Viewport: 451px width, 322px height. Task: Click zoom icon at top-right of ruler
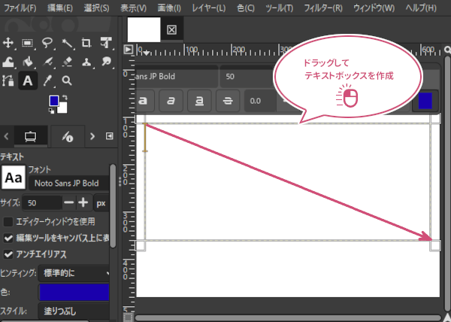click(x=447, y=50)
